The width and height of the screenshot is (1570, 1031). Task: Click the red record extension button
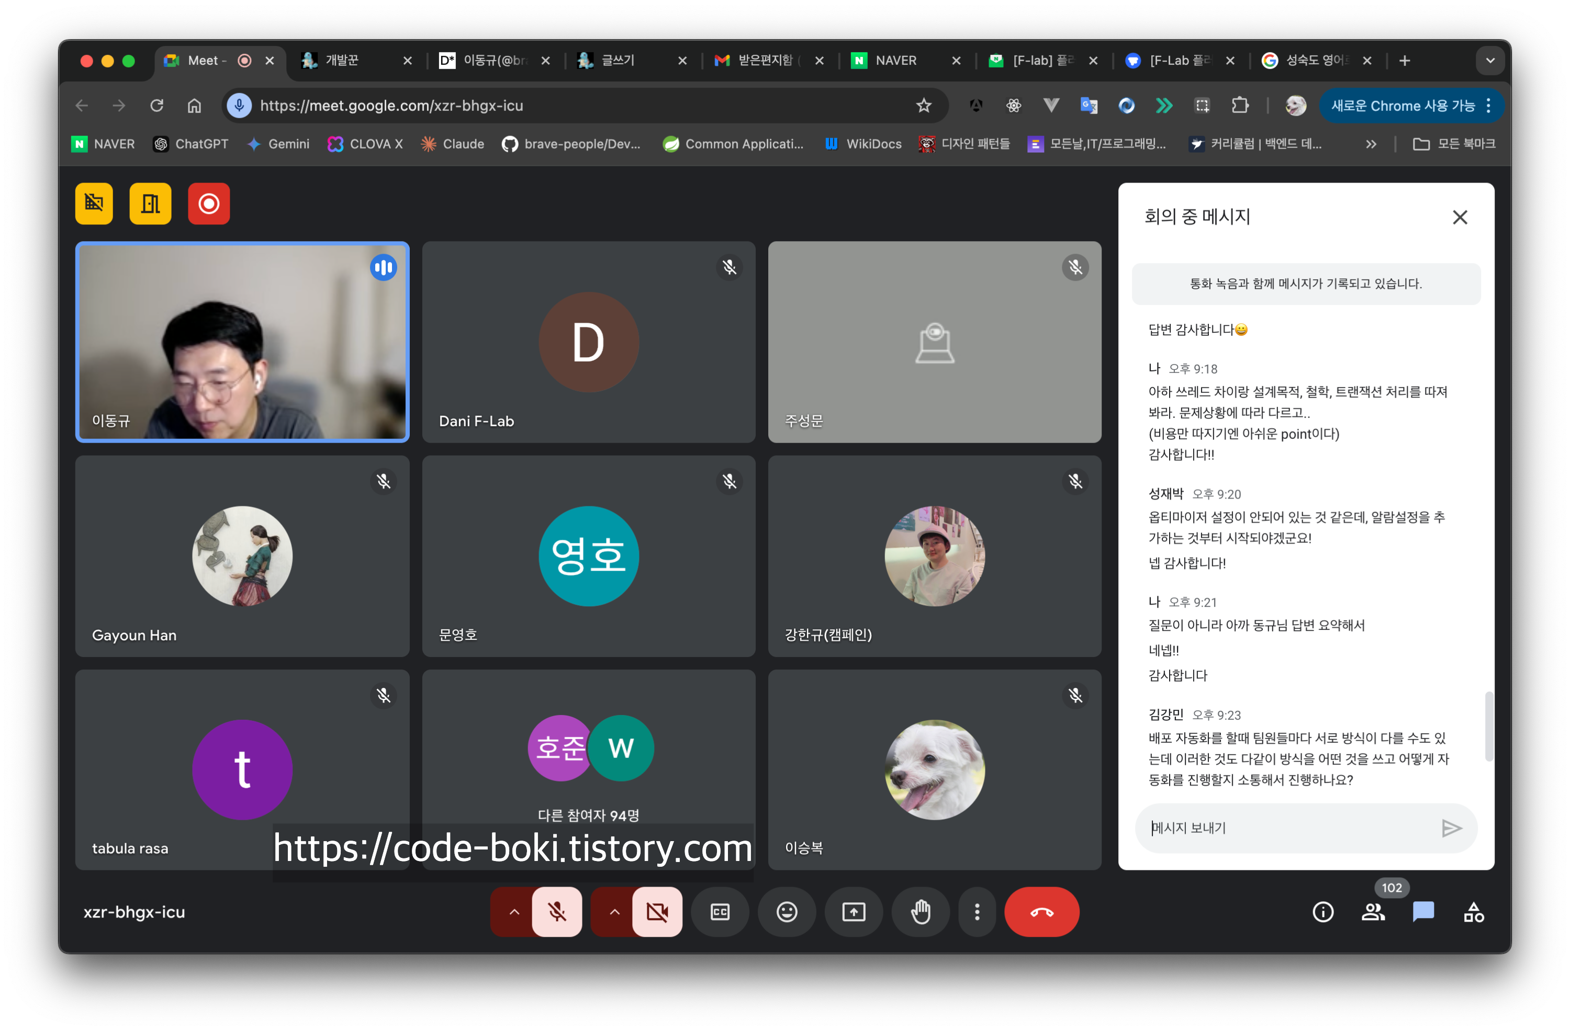click(208, 203)
